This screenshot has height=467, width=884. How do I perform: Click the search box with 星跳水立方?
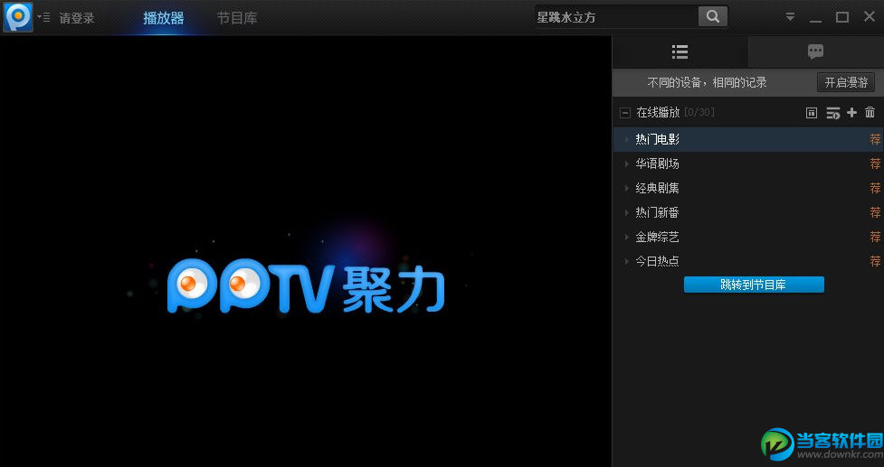[x=617, y=17]
